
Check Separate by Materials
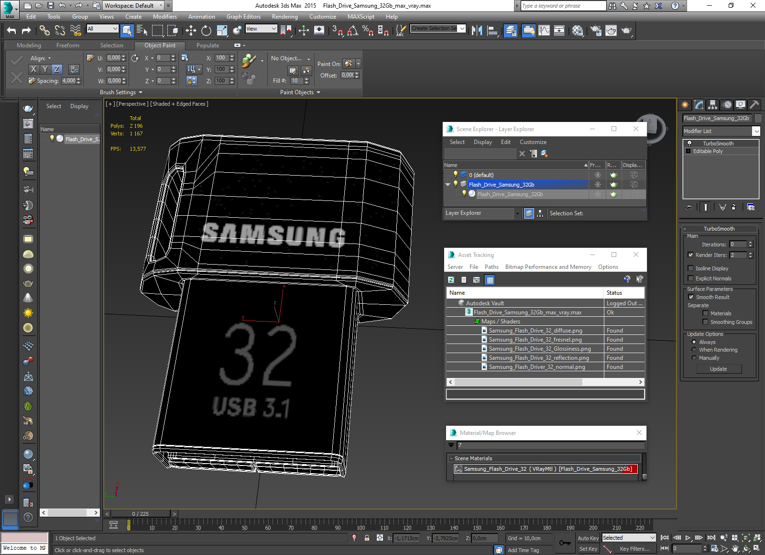[x=705, y=313]
